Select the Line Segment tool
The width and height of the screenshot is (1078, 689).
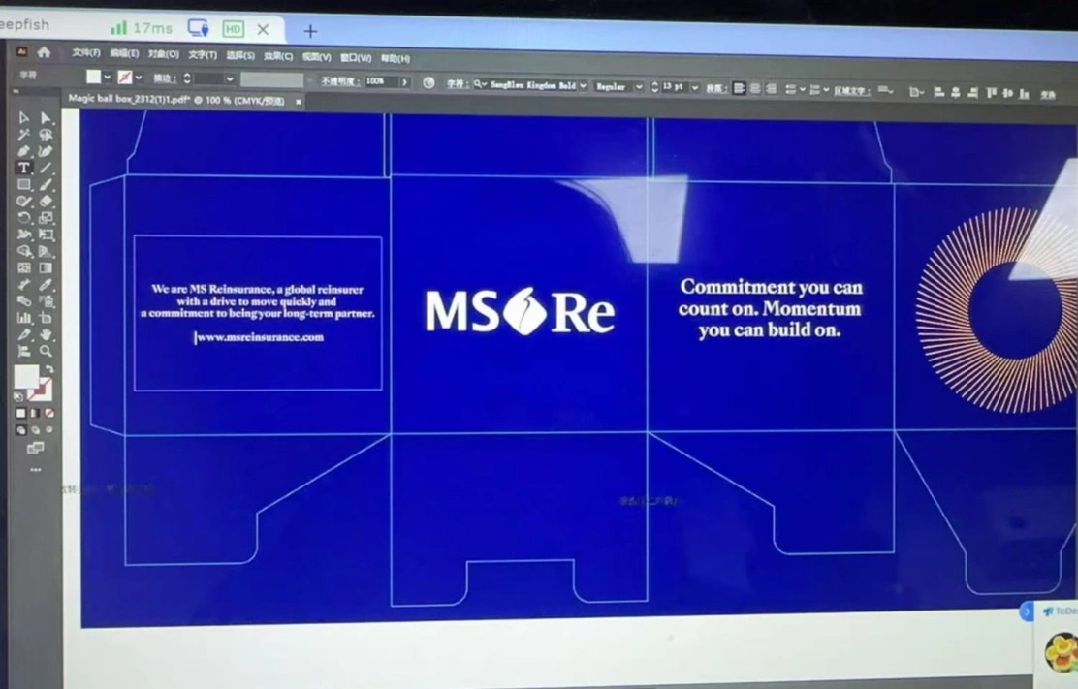click(x=46, y=168)
